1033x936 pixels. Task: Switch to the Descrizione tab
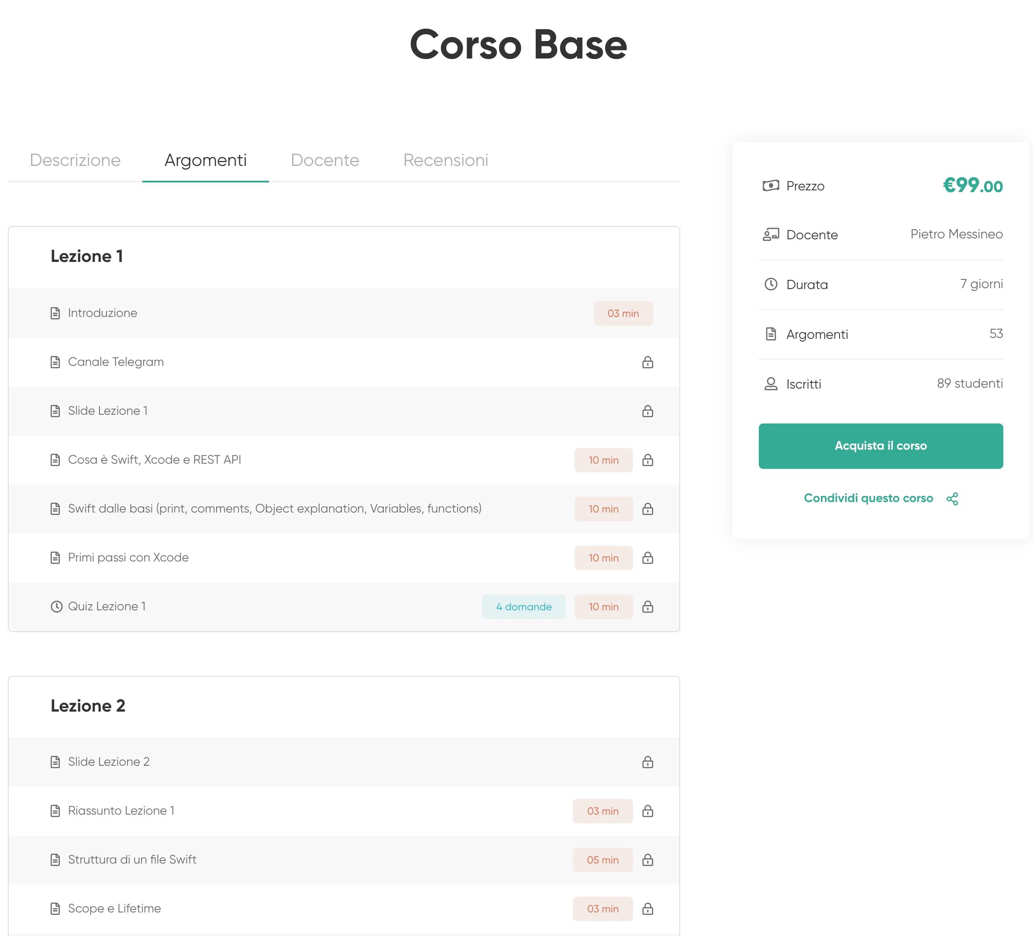75,160
